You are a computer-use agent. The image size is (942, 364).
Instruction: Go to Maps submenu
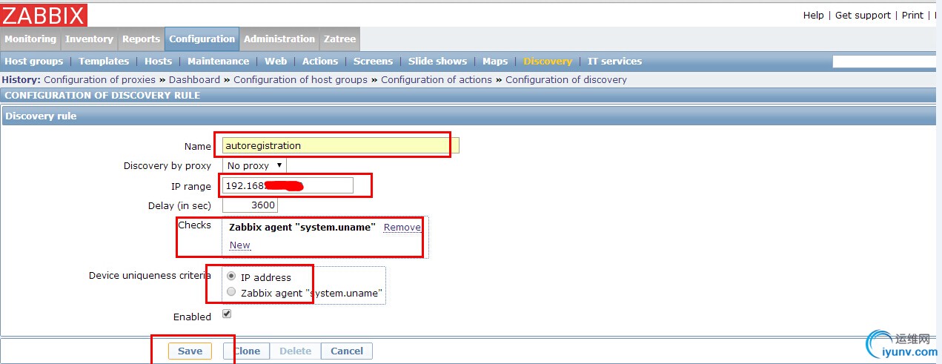495,62
